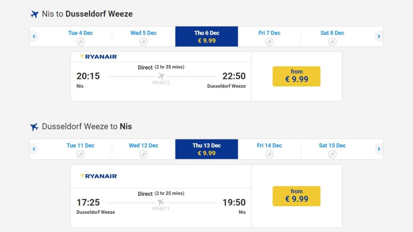This screenshot has height=232, width=413.
Task: Show later return dates with right chevron
Action: [x=379, y=149]
